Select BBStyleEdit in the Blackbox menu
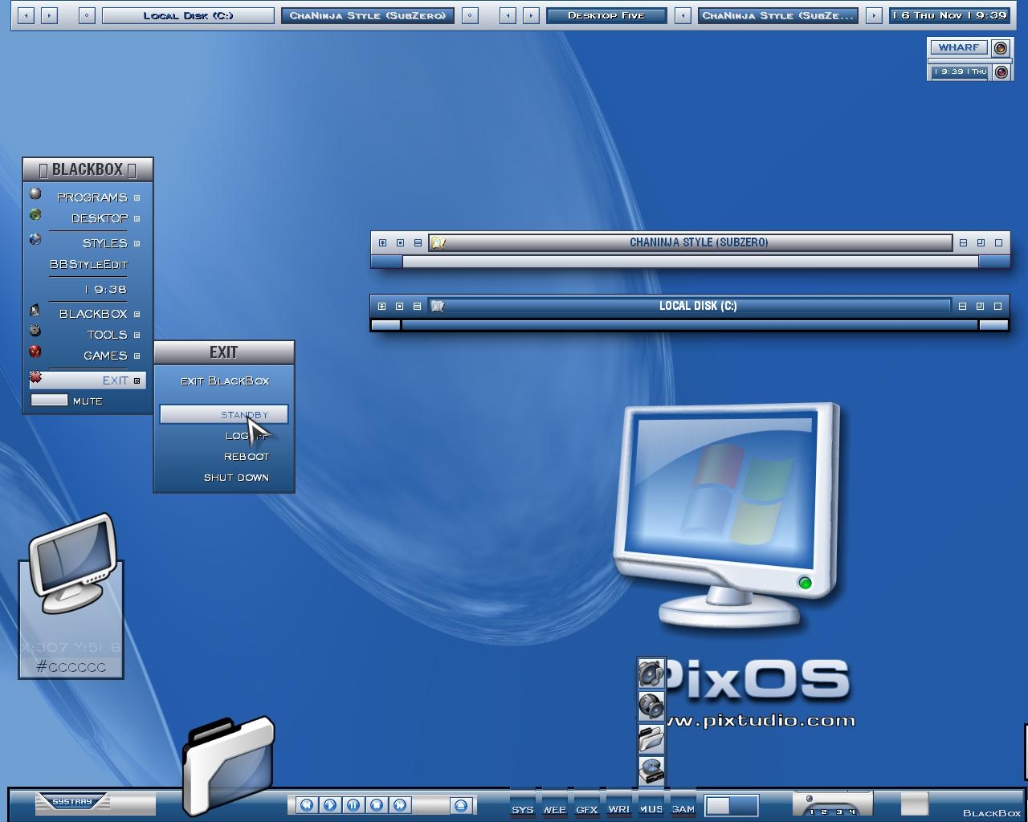This screenshot has height=822, width=1028. 88,264
